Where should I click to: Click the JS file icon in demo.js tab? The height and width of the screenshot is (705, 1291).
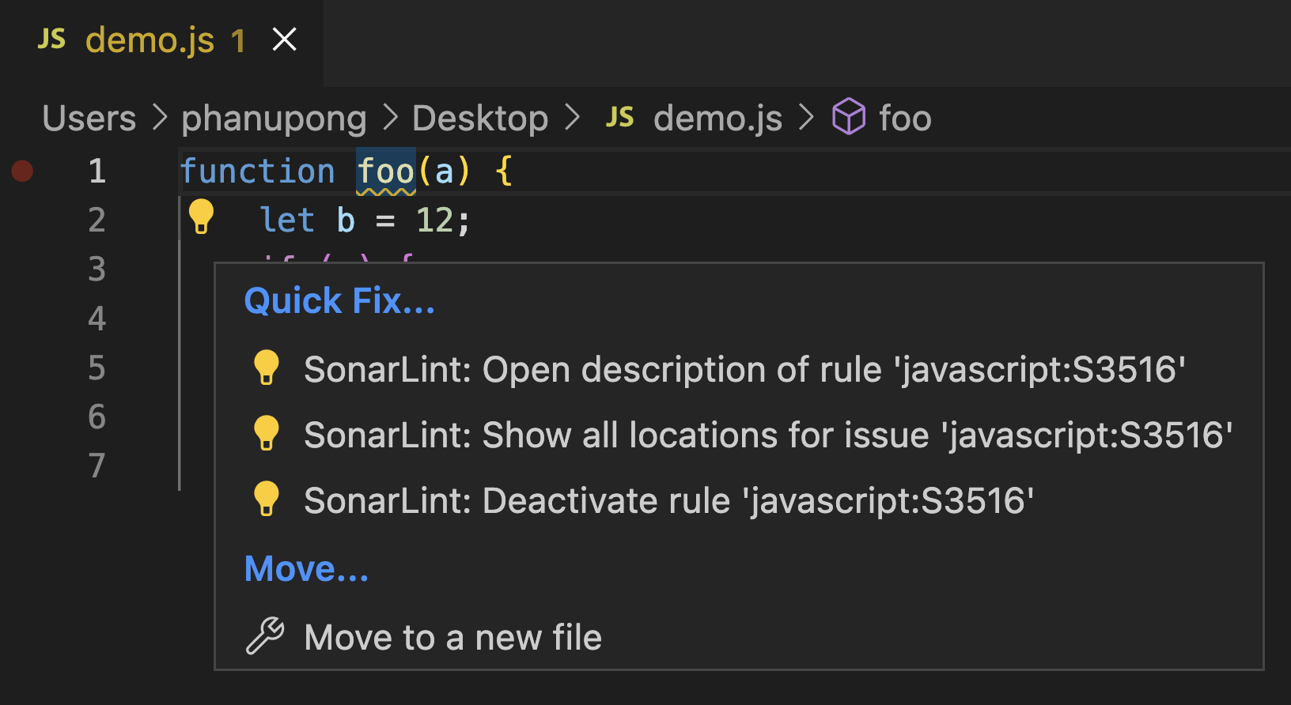52,39
